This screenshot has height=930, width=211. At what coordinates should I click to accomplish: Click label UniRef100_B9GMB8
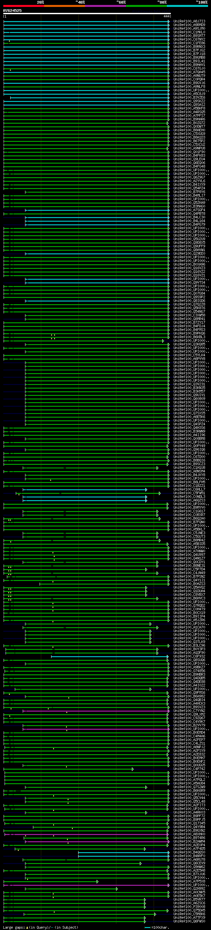[x=189, y=57]
